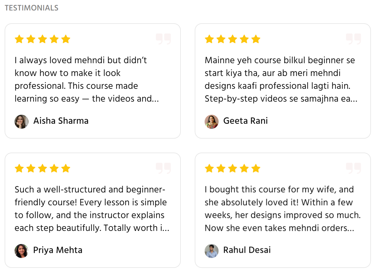Click the TESTIMONIALS section heading
This screenshot has height=274, width=377.
point(31,8)
